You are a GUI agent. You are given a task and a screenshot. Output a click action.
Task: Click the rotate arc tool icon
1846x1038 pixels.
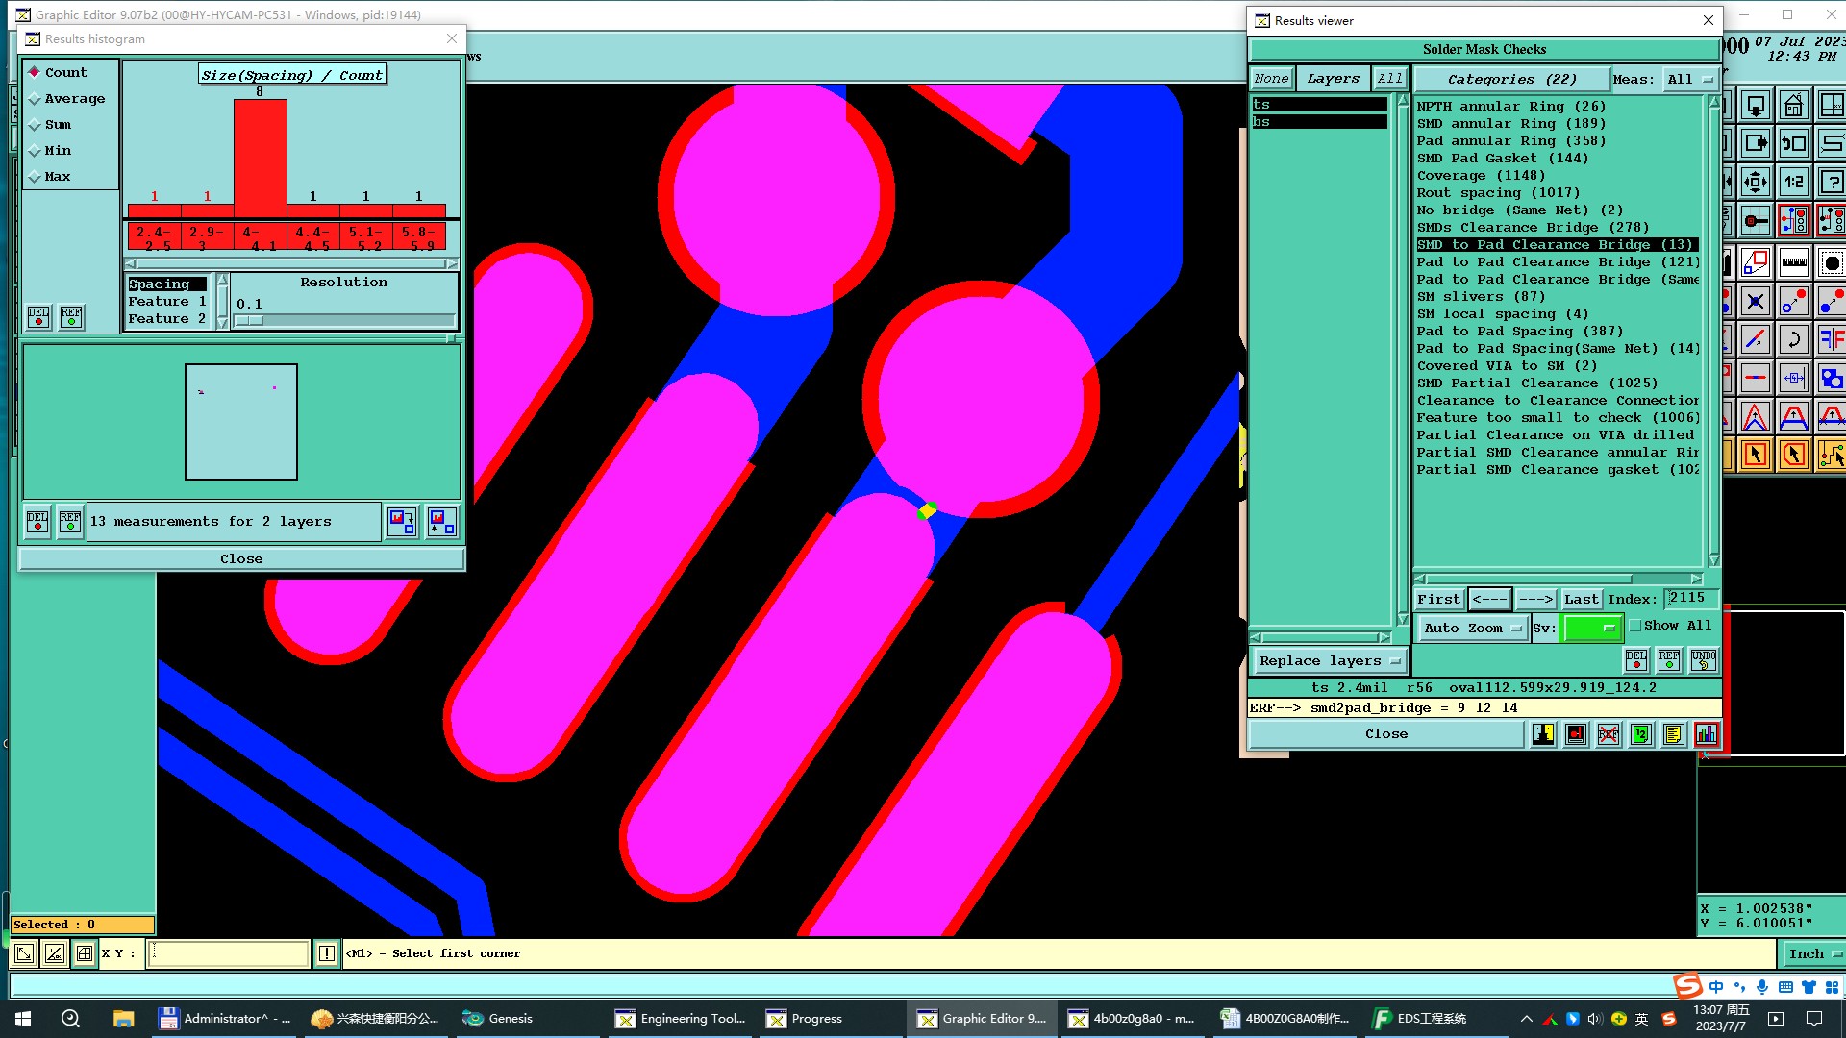pos(1793,338)
